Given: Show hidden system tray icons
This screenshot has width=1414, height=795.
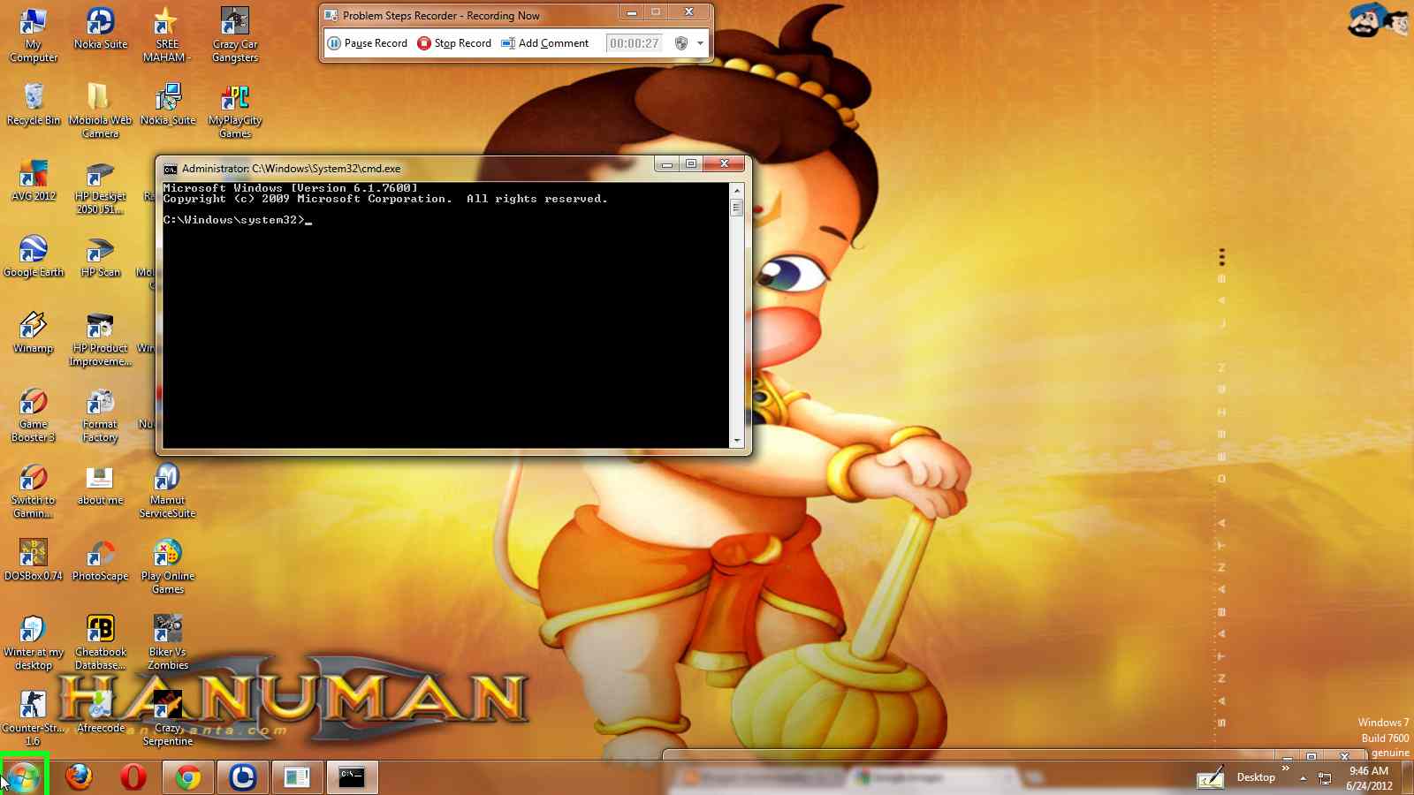Looking at the screenshot, I should (x=1303, y=778).
